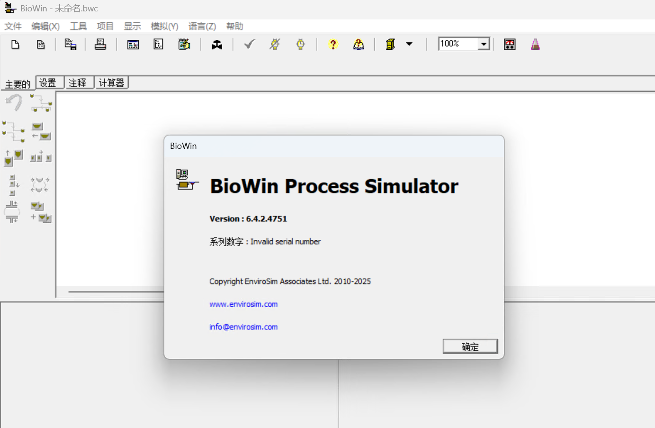This screenshot has width=655, height=428.
Task: Click the Copyright EnviroSim Associates text
Action: point(290,282)
